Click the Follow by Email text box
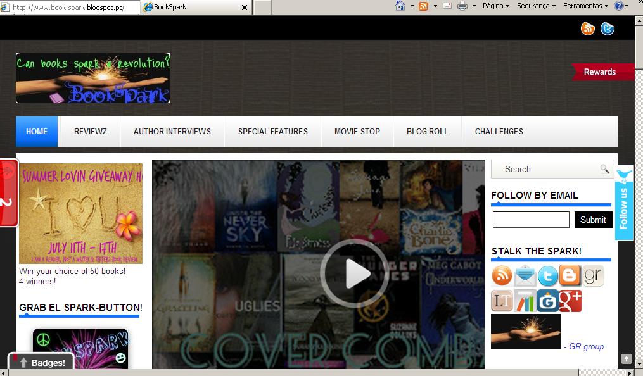Image resolution: width=643 pixels, height=376 pixels. [531, 220]
